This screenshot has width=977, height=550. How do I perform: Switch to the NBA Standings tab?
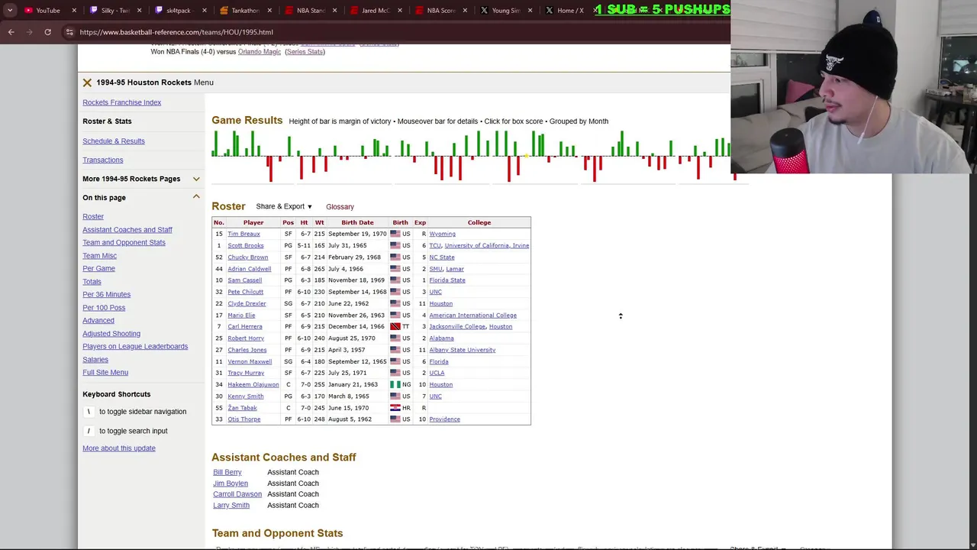coord(310,11)
